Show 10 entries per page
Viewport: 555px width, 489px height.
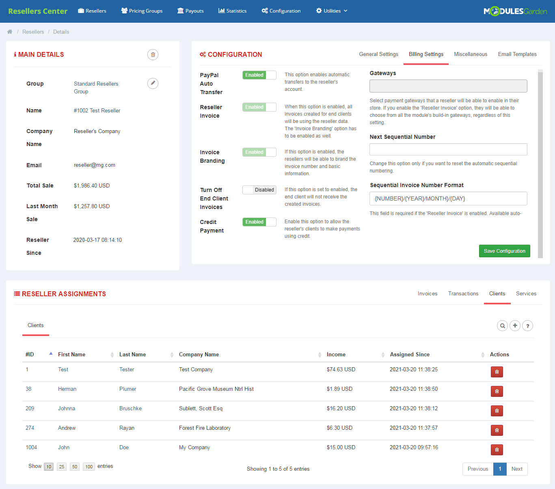click(x=49, y=467)
